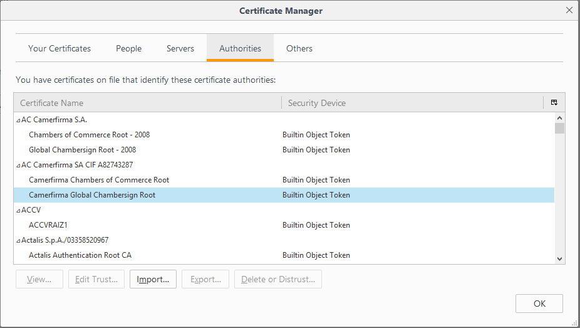
Task: Click the Edit Trust... button
Action: pyautogui.click(x=96, y=279)
